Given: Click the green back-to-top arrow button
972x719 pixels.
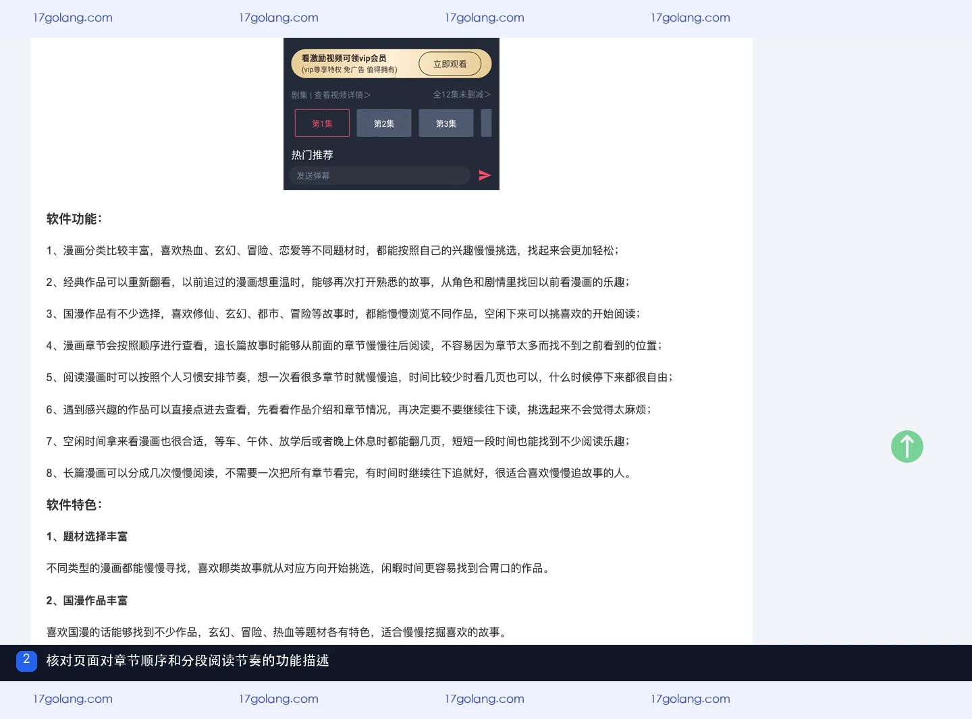Looking at the screenshot, I should click(907, 447).
